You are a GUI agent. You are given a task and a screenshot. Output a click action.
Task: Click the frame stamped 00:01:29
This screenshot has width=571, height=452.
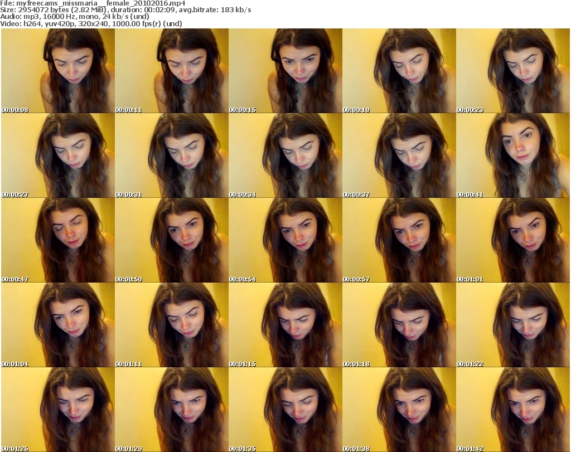click(x=172, y=410)
